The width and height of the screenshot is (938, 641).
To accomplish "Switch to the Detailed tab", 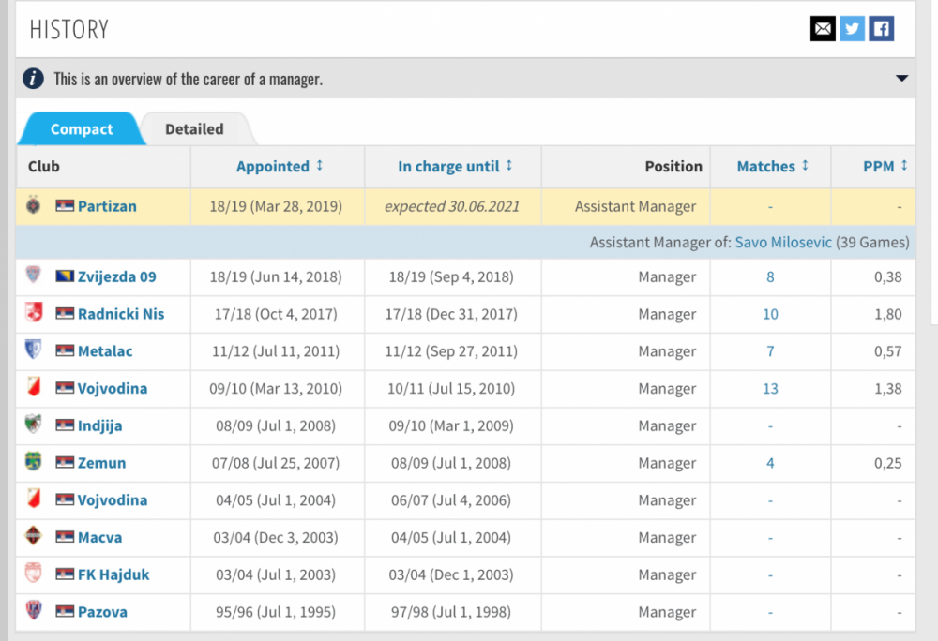I will [x=194, y=129].
